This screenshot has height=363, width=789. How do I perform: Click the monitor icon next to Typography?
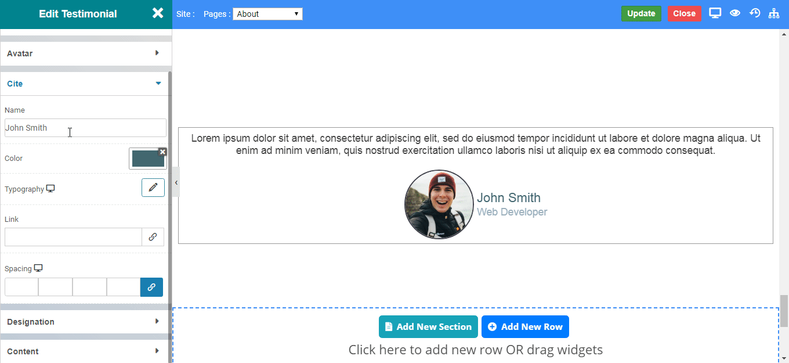coord(50,189)
